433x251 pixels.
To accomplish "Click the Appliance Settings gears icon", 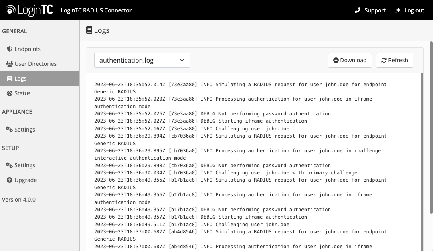I will (x=10, y=129).
